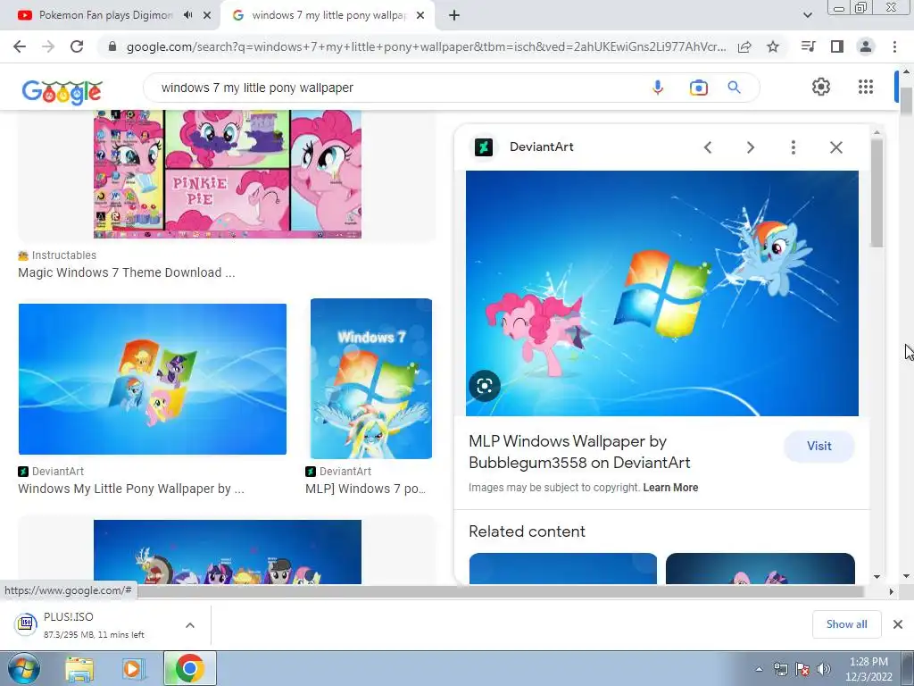This screenshot has width=914, height=686.
Task: Open the large preview image with Pinkie Pie
Action: click(x=661, y=293)
